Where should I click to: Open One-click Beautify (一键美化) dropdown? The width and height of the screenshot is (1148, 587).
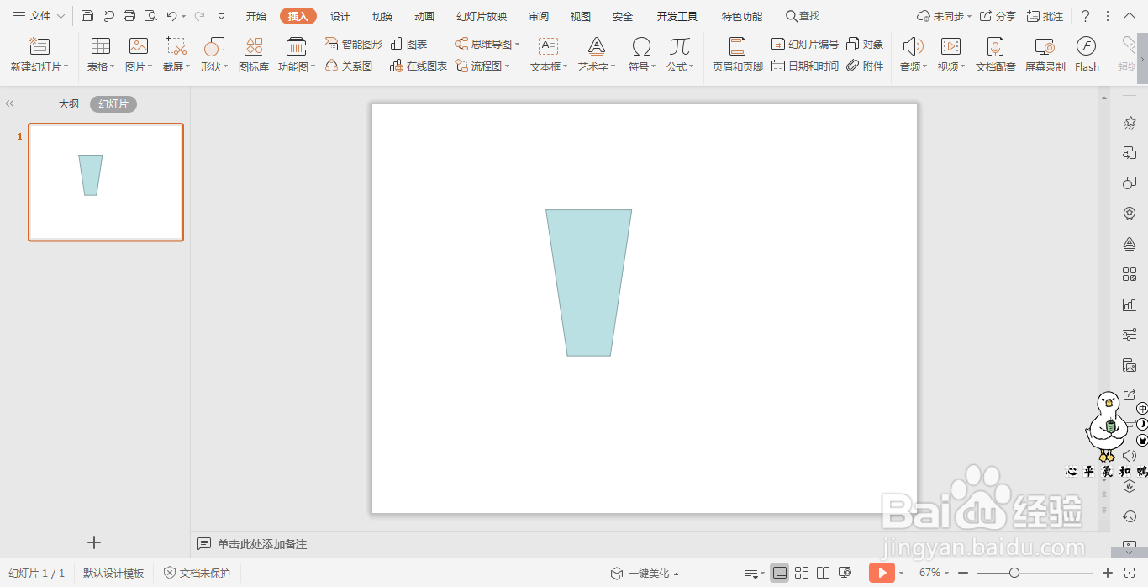(645, 573)
